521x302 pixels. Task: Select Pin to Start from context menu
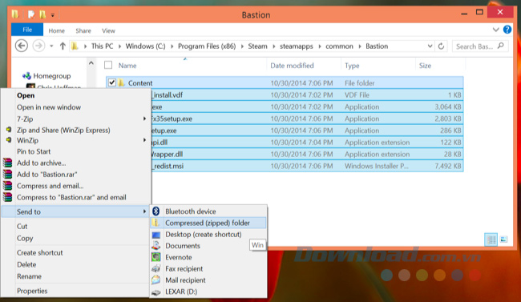point(34,151)
